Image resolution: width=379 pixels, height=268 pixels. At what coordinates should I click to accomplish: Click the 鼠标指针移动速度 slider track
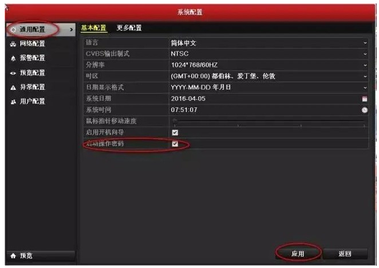[x=269, y=121]
